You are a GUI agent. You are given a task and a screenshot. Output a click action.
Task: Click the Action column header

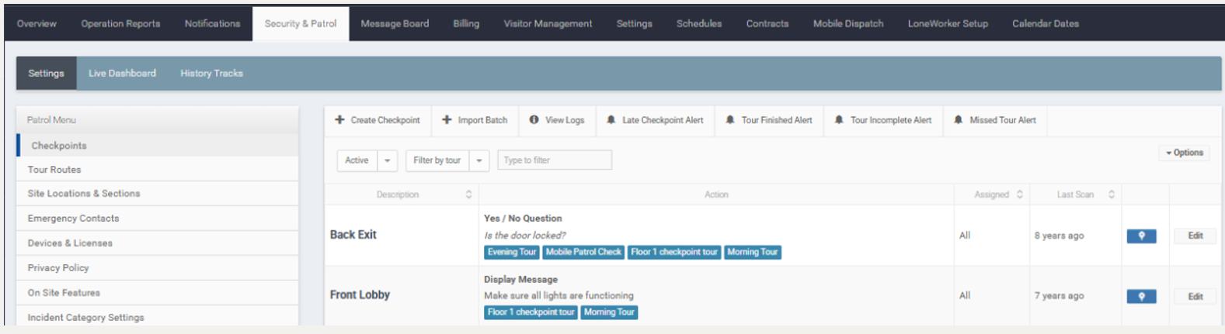pyautogui.click(x=716, y=195)
